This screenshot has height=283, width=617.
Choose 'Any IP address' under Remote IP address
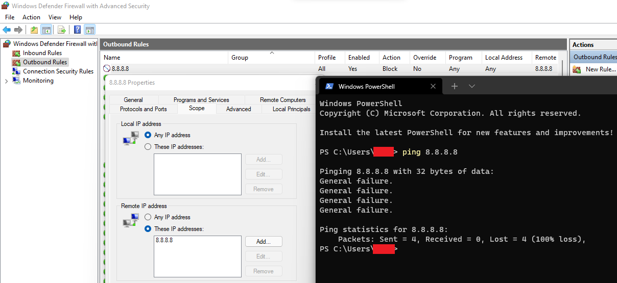coord(148,217)
